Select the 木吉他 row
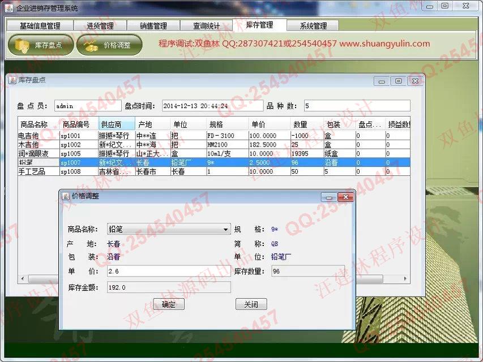The height and width of the screenshot is (362, 483). pyautogui.click(x=214, y=145)
